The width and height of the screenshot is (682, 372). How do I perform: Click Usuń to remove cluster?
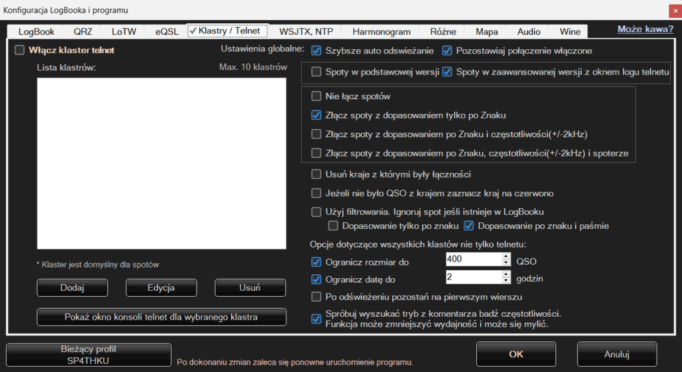point(250,287)
